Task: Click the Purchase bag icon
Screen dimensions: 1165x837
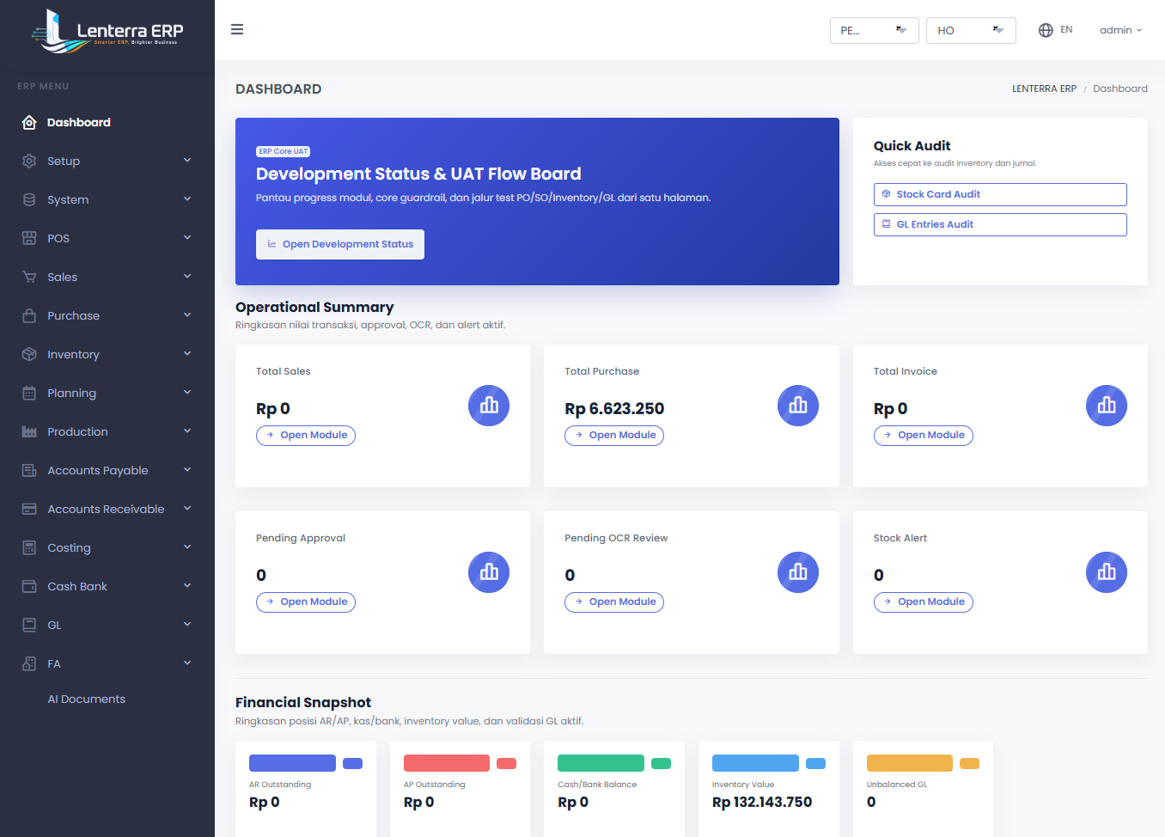Action: tap(29, 315)
